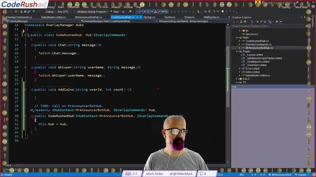Image resolution: width=316 pixels, height=177 pixels.
Task: Toggle the breakpoint glyph at line 31
Action: 7,119
